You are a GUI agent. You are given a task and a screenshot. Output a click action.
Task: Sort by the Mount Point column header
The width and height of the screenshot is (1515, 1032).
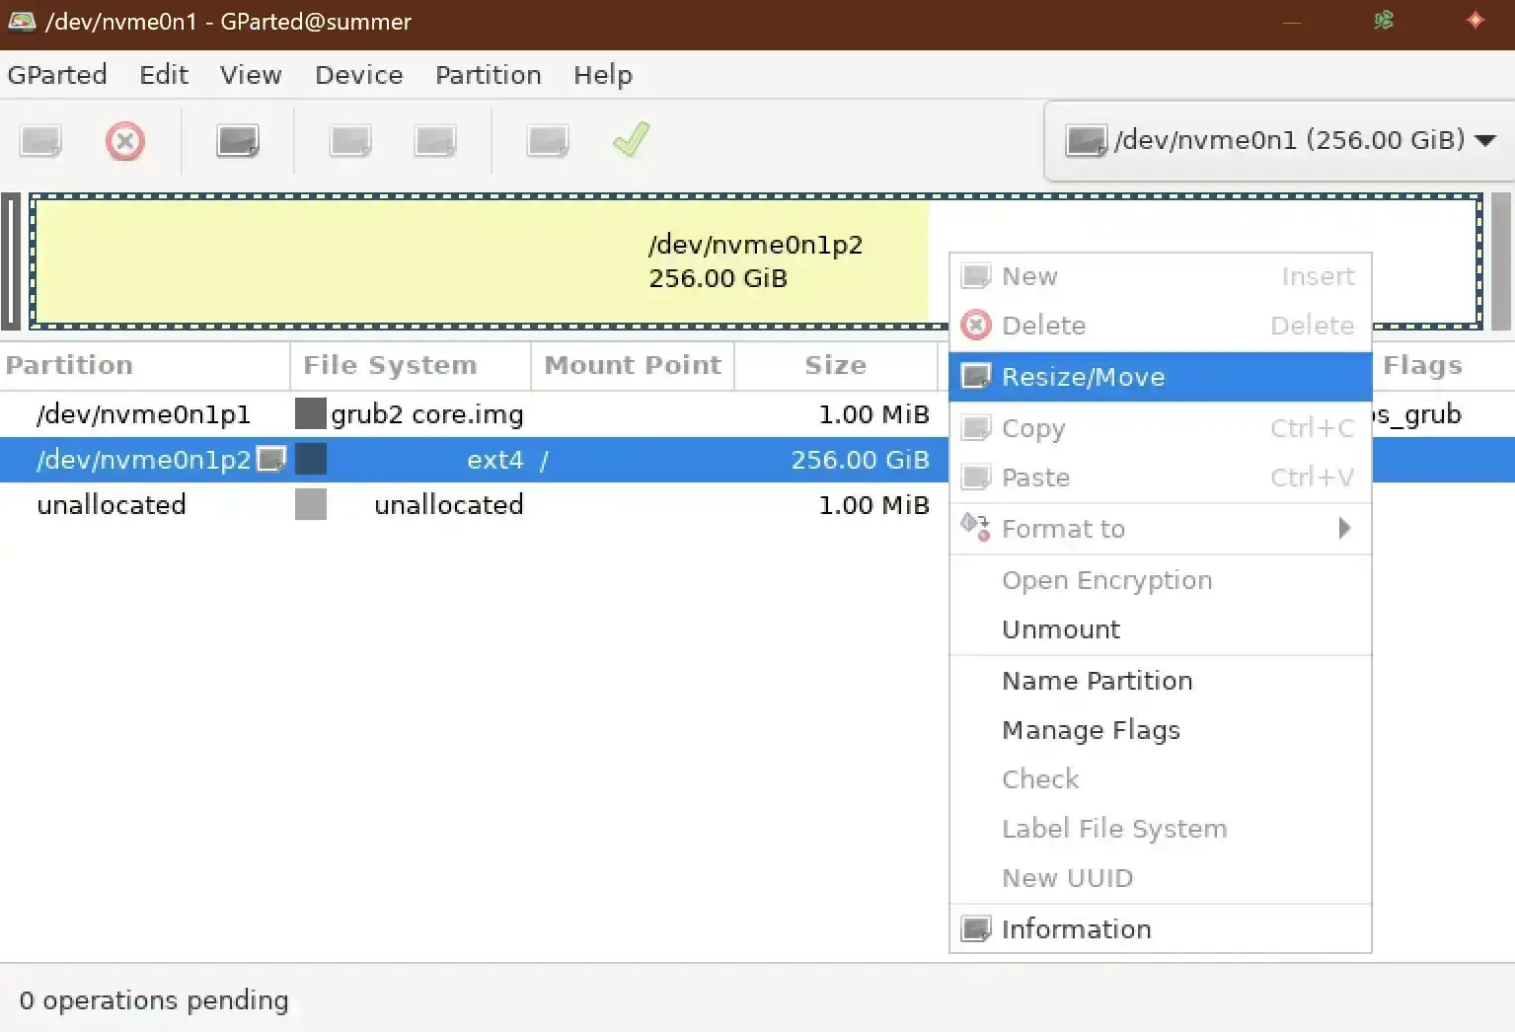pos(633,365)
